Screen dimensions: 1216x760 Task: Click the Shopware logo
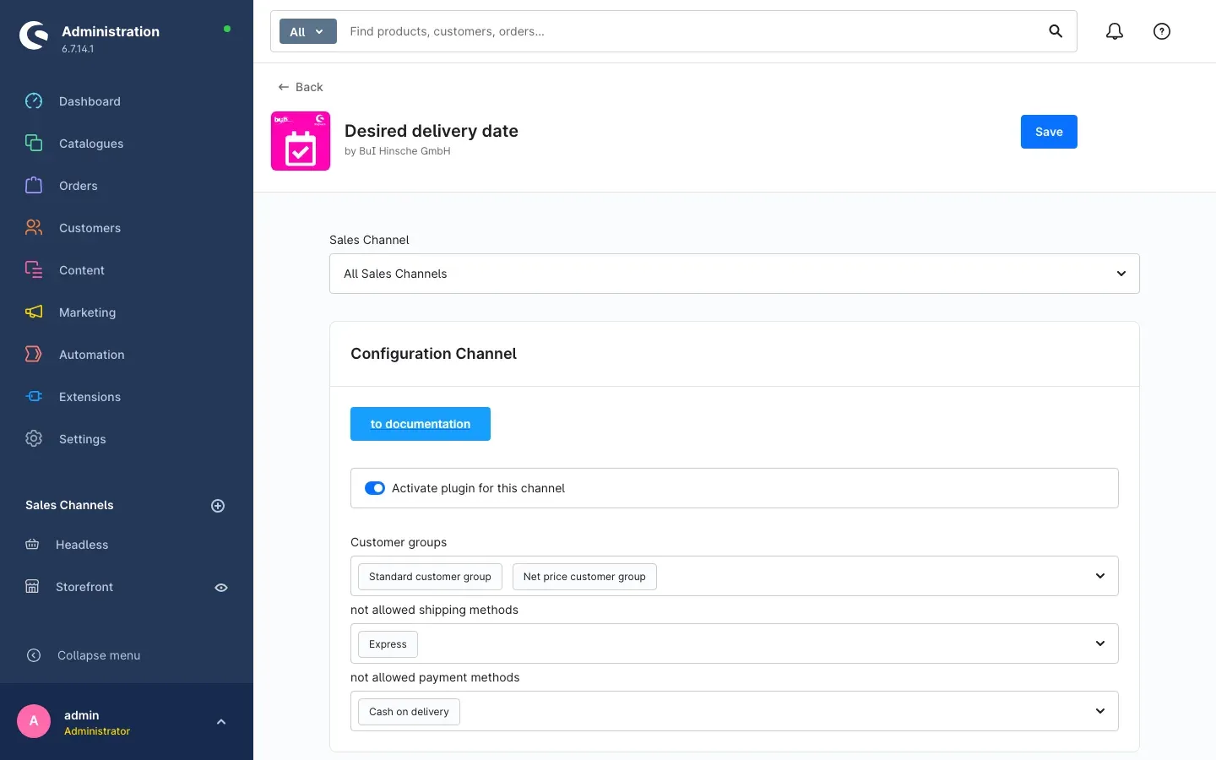coord(34,35)
